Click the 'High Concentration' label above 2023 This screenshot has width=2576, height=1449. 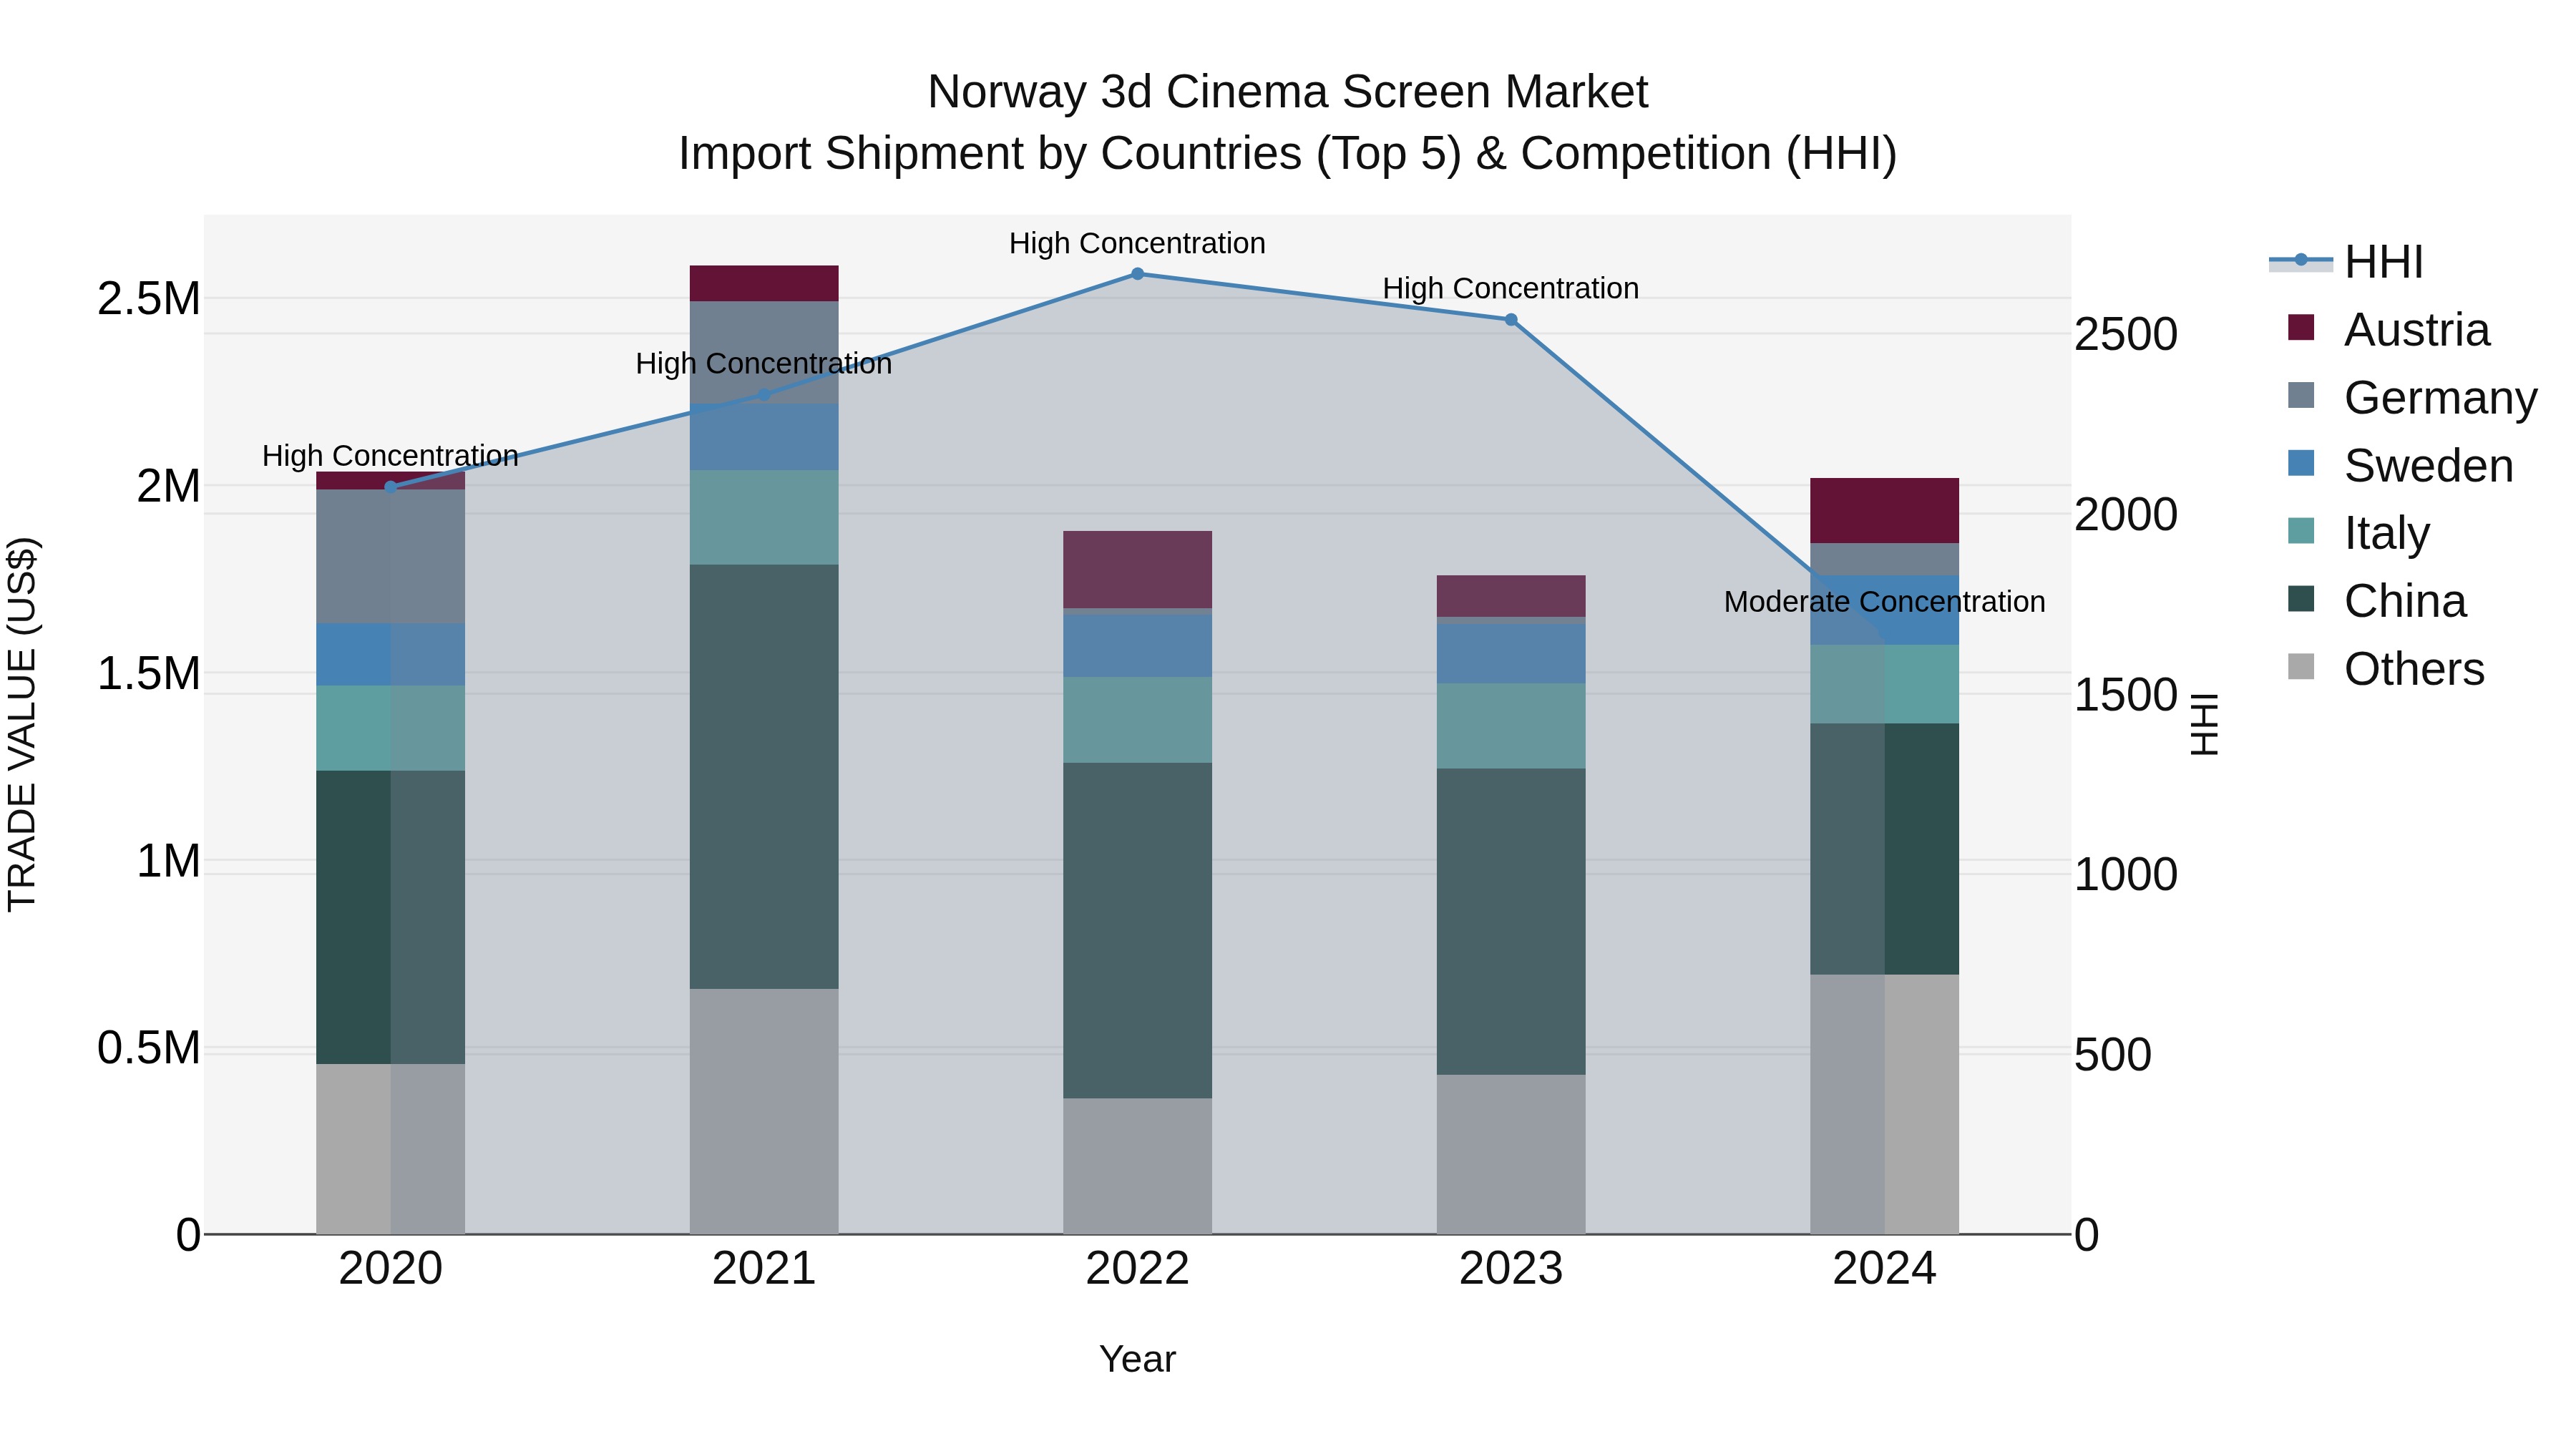pyautogui.click(x=1511, y=288)
